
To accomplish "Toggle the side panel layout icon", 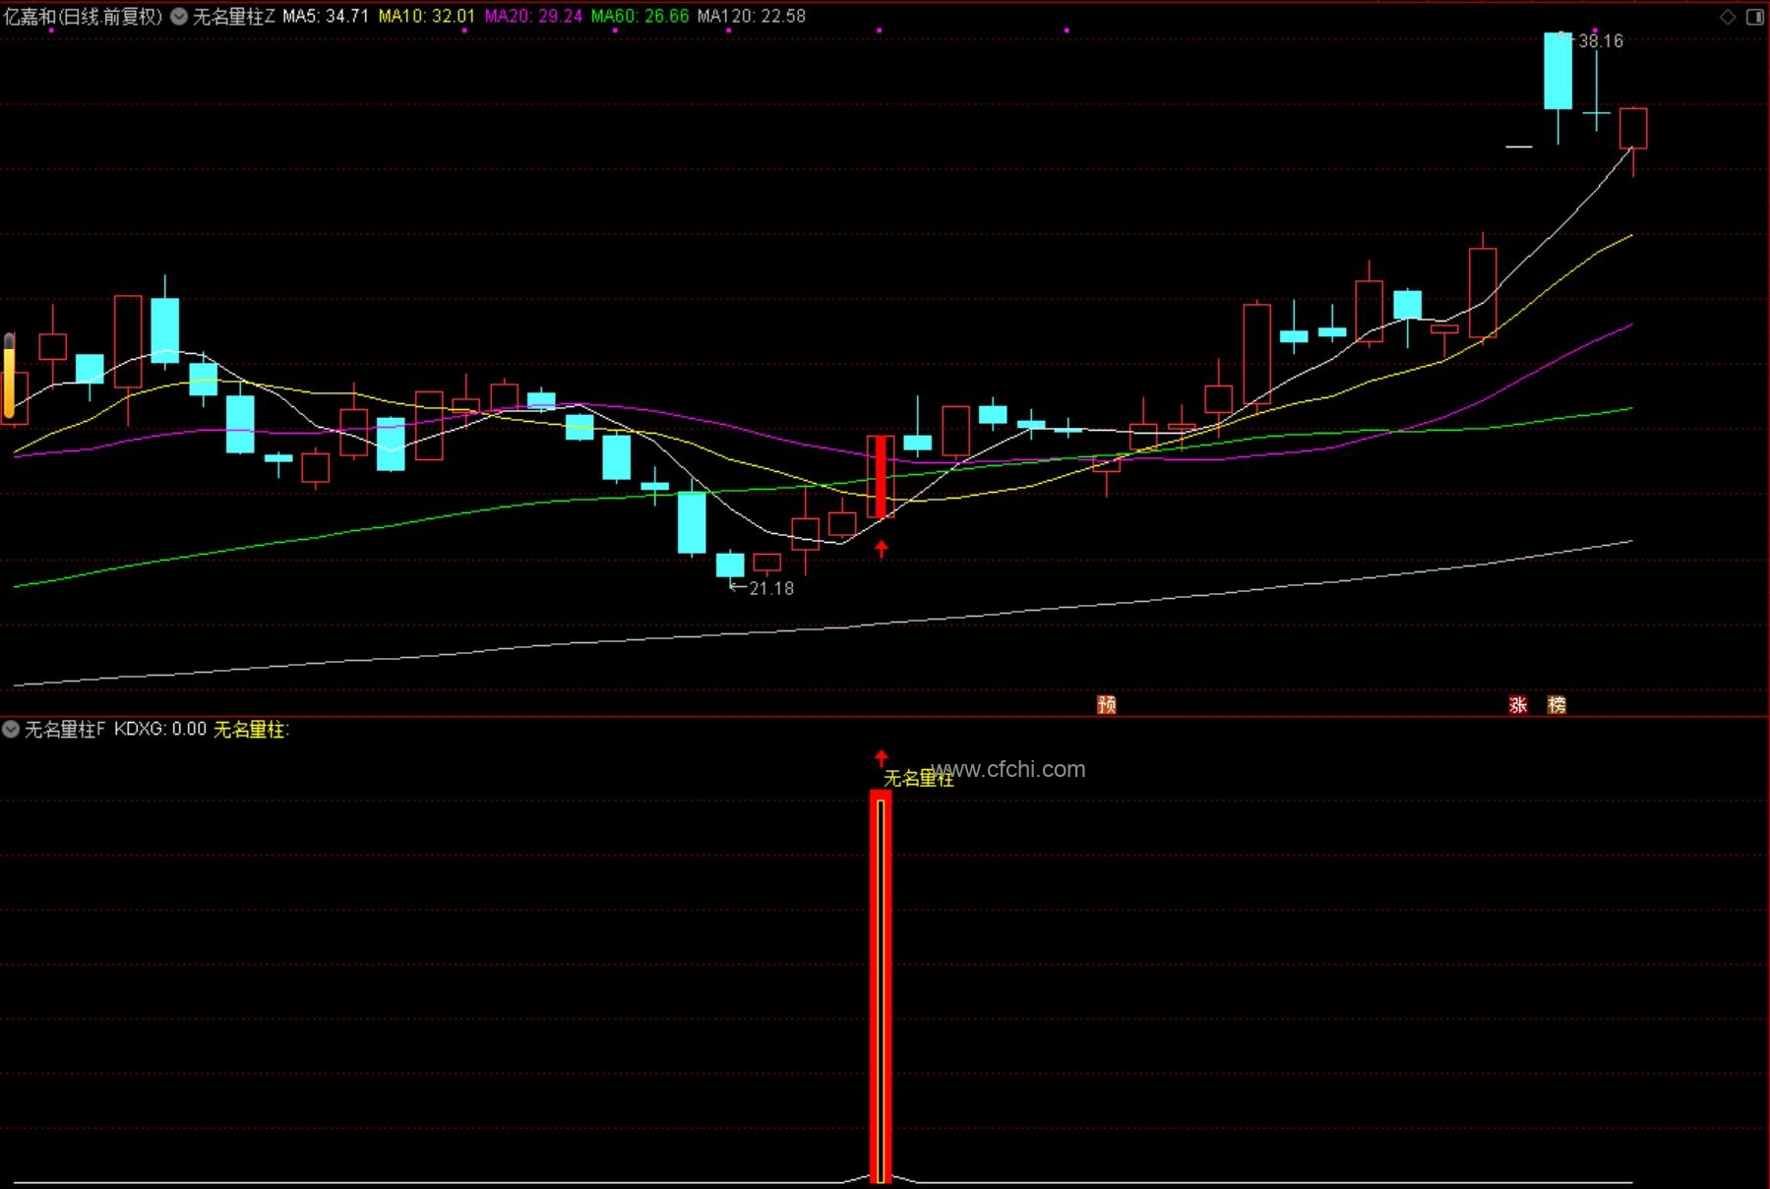I will (1755, 17).
